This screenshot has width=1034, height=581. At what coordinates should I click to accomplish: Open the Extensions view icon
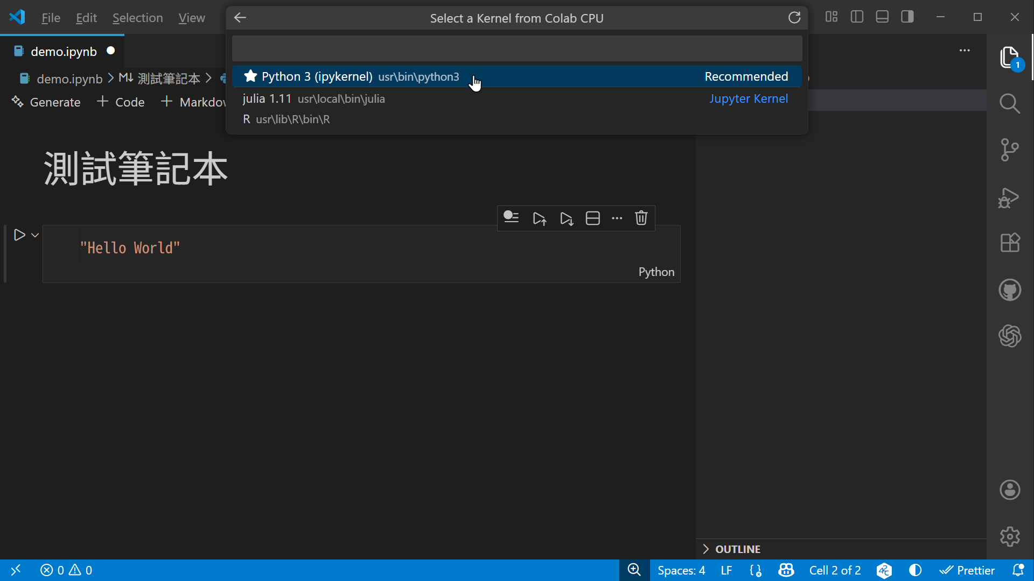1010,243
